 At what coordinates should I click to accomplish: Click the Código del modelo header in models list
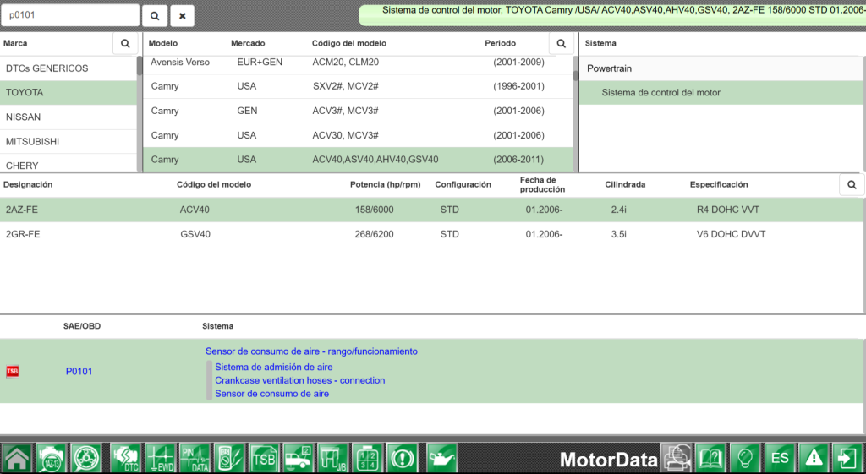tap(349, 43)
